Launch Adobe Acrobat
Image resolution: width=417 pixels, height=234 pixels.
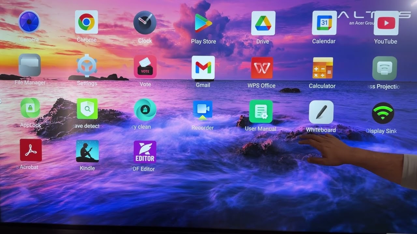[31, 150]
